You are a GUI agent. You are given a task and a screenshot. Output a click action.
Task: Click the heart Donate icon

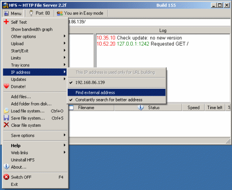6,86
